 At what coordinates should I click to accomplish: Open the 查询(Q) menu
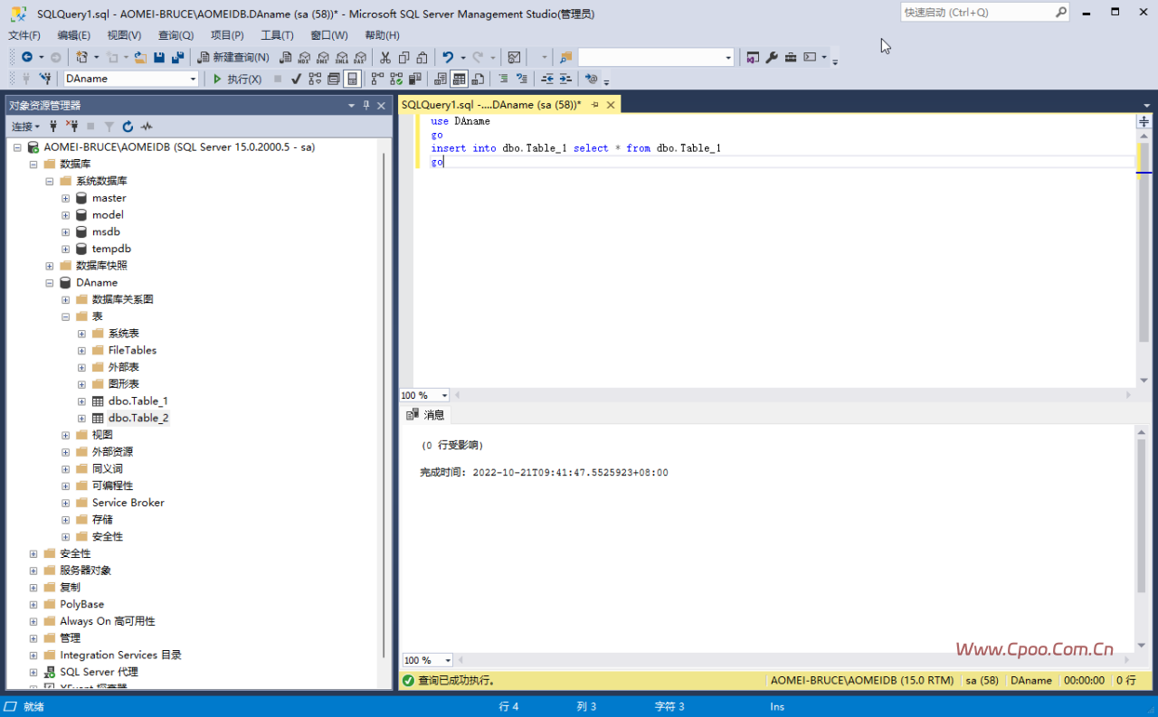[176, 35]
